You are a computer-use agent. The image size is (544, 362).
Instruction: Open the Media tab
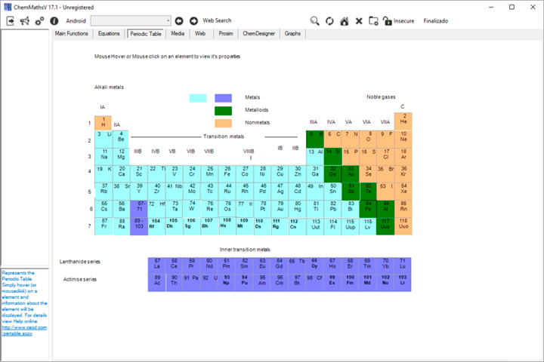pos(178,34)
